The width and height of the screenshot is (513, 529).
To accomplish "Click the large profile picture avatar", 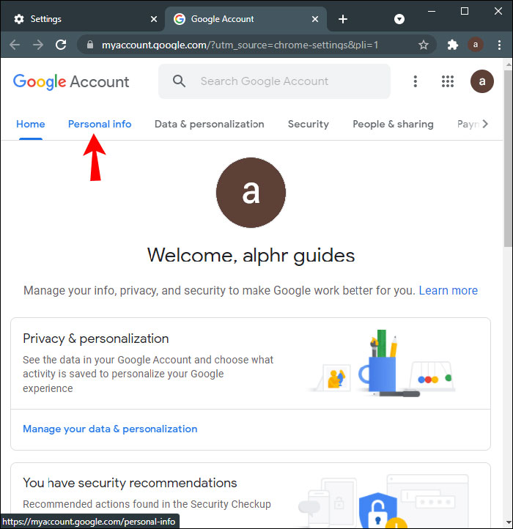I will click(251, 193).
